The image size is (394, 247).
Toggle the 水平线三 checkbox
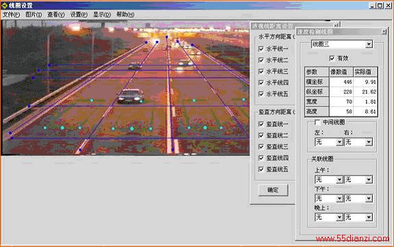coord(261,71)
